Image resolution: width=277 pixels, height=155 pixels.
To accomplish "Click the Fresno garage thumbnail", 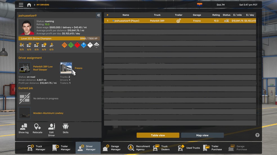I will 66,68.
